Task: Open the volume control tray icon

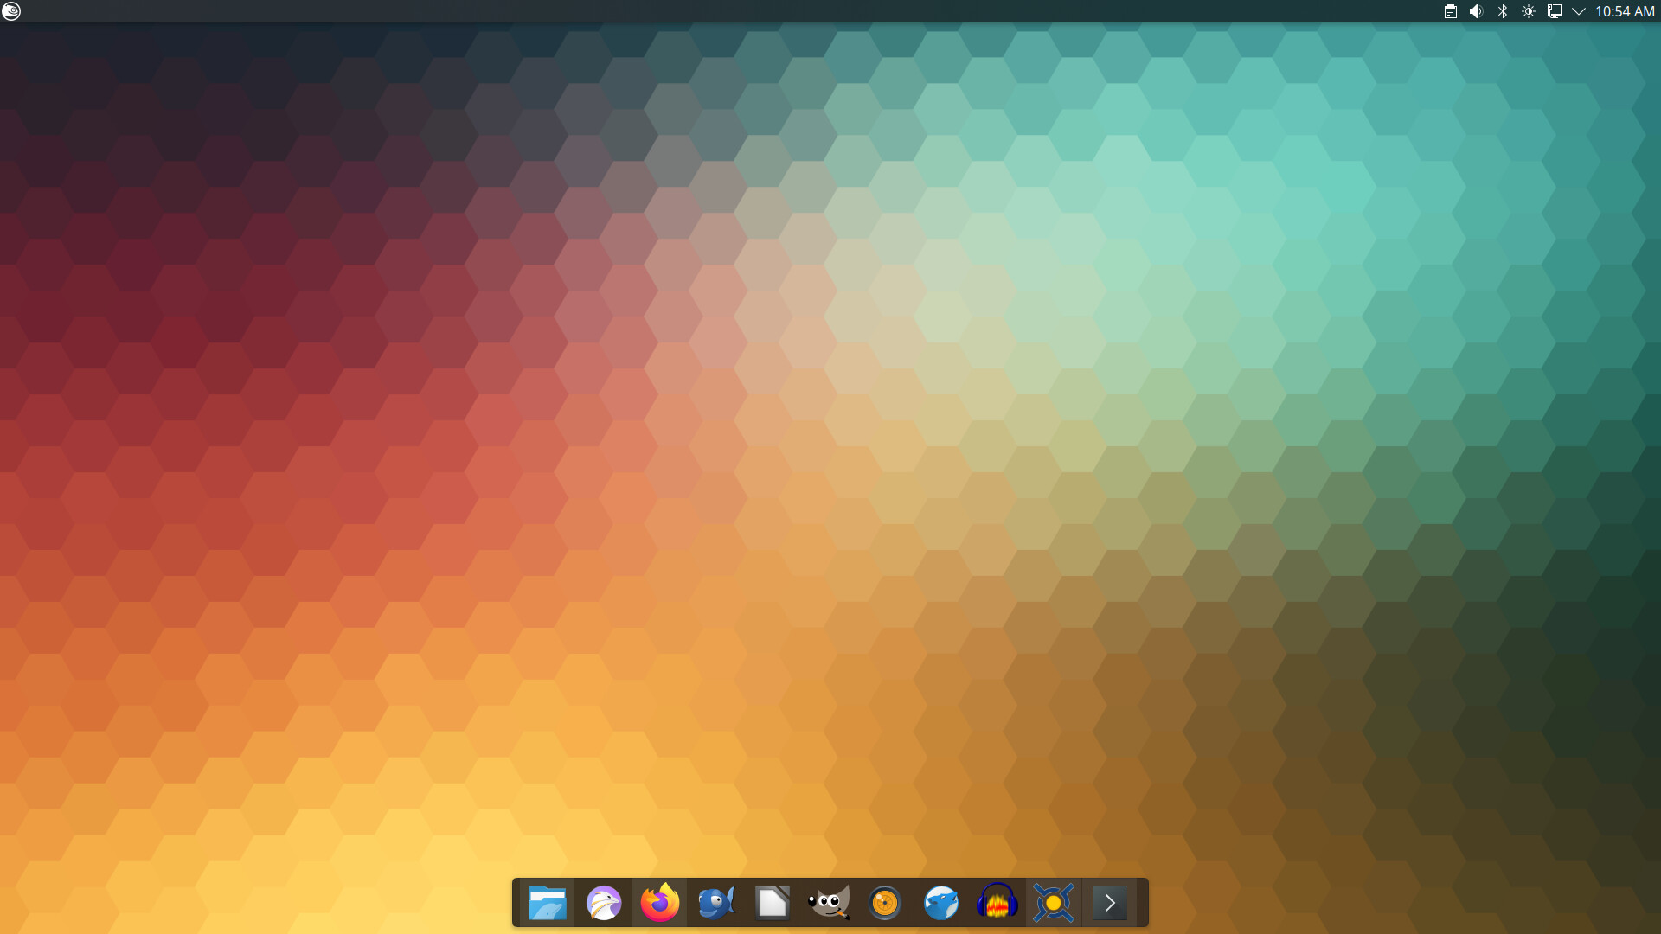Action: point(1477,11)
